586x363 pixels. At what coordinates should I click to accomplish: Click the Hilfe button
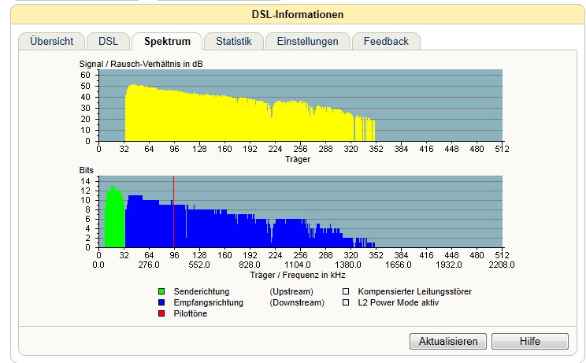tap(530, 341)
